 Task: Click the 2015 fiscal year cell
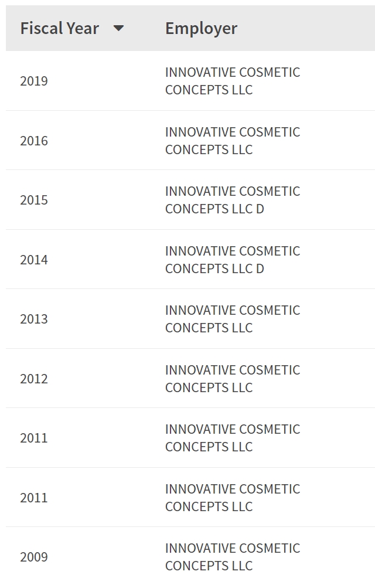[x=34, y=200]
